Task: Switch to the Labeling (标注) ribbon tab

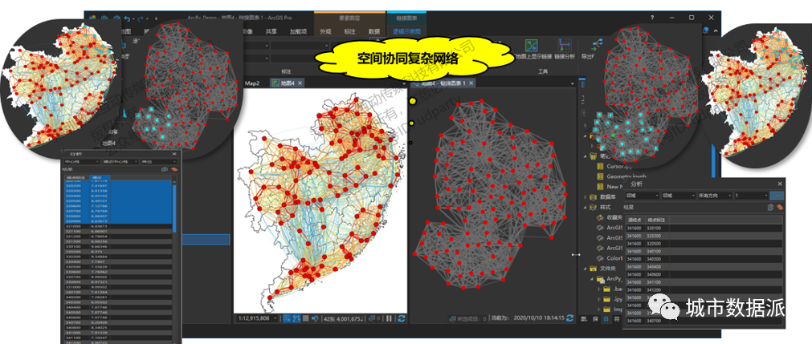Action: 349,31
